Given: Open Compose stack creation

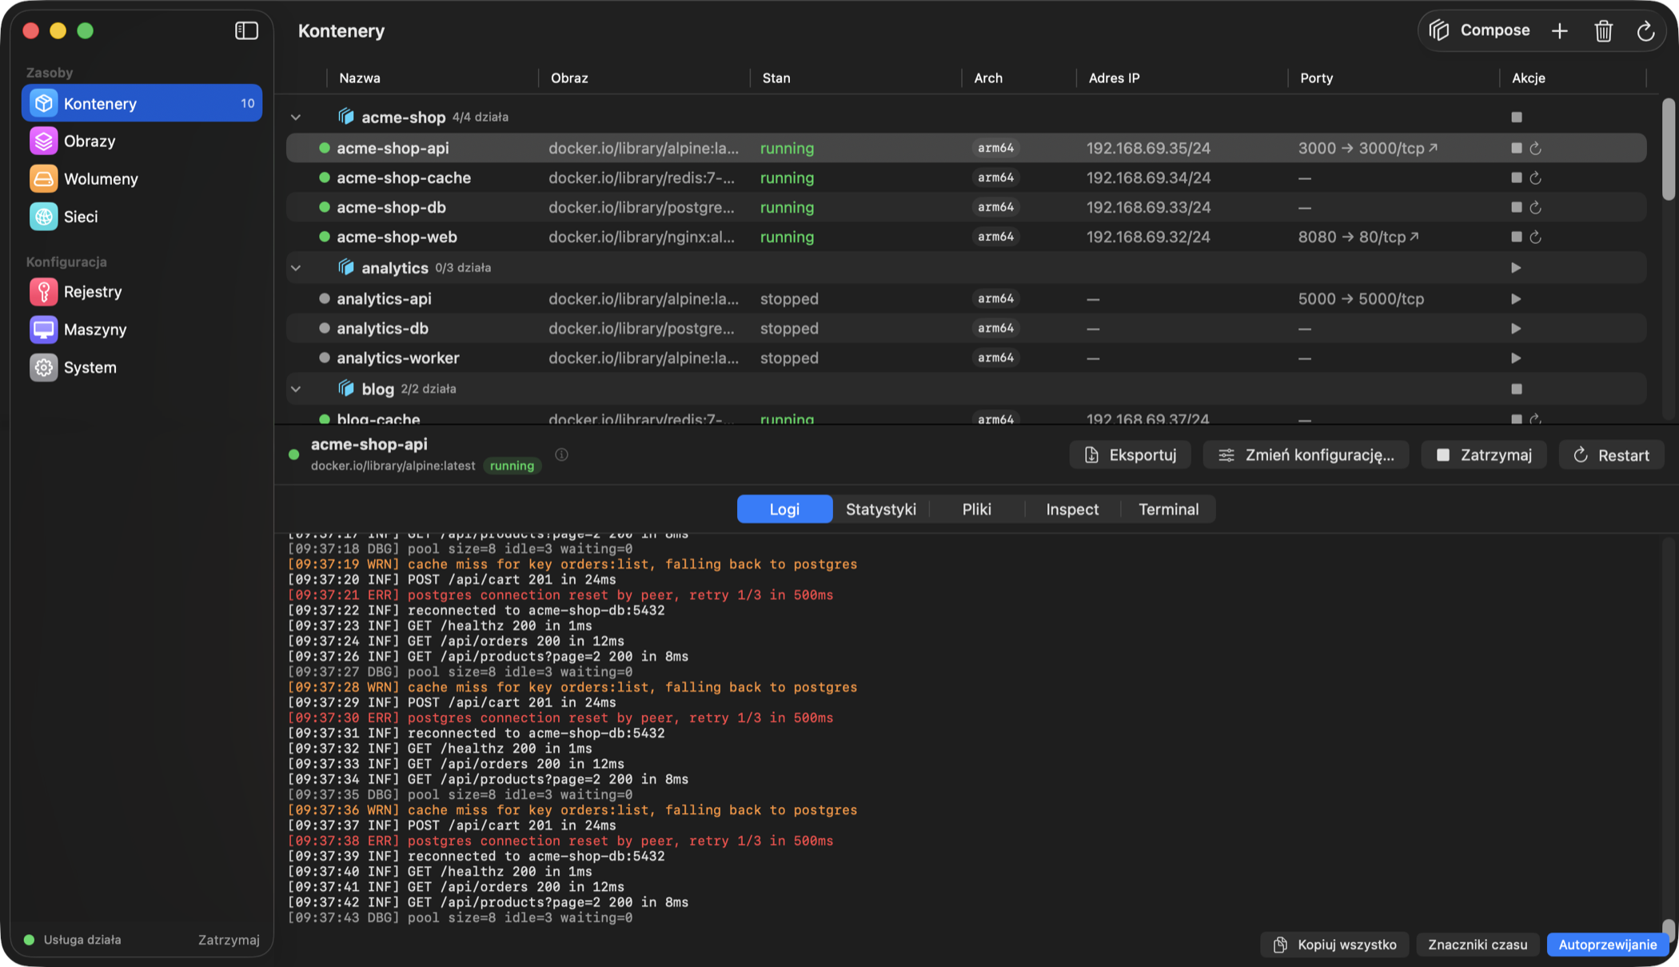Looking at the screenshot, I should click(x=1480, y=30).
